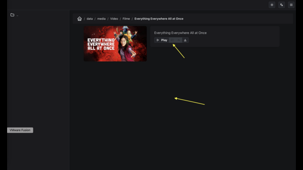Click the VMware Fusion tooltip label
This screenshot has height=170, width=303.
(20, 130)
